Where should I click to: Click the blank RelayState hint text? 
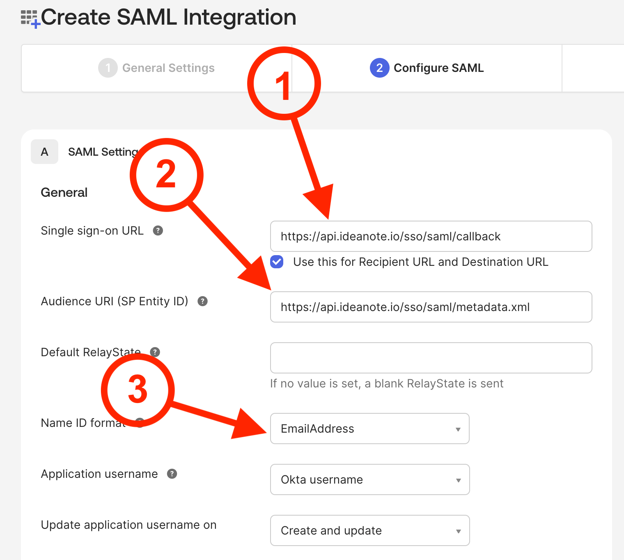pos(387,383)
